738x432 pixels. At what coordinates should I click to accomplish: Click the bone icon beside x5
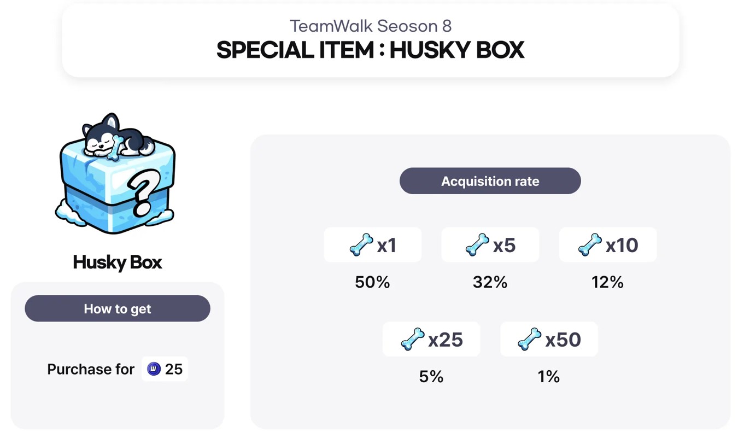pos(477,245)
